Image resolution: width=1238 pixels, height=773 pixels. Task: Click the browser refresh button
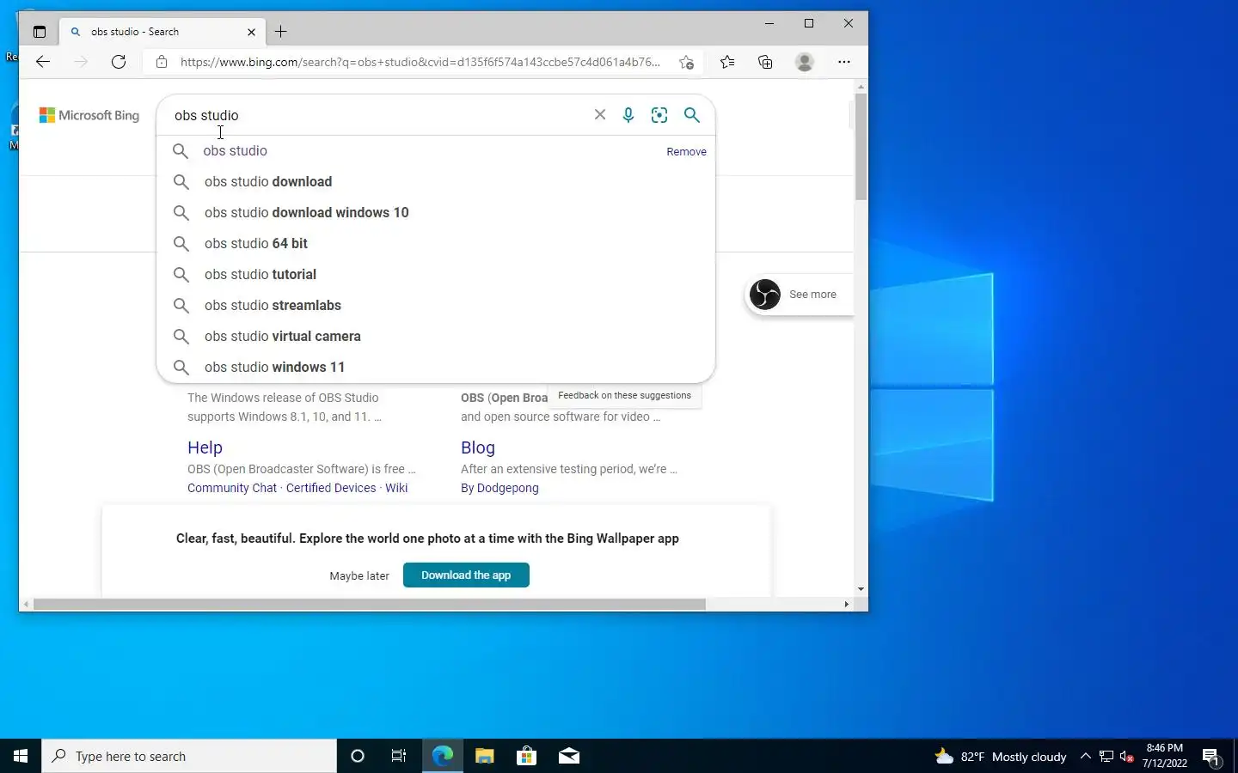pyautogui.click(x=119, y=62)
